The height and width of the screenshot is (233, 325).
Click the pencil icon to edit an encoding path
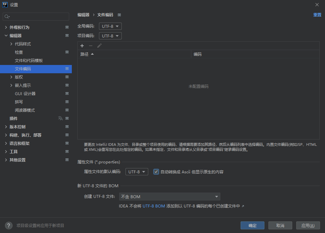[99, 46]
